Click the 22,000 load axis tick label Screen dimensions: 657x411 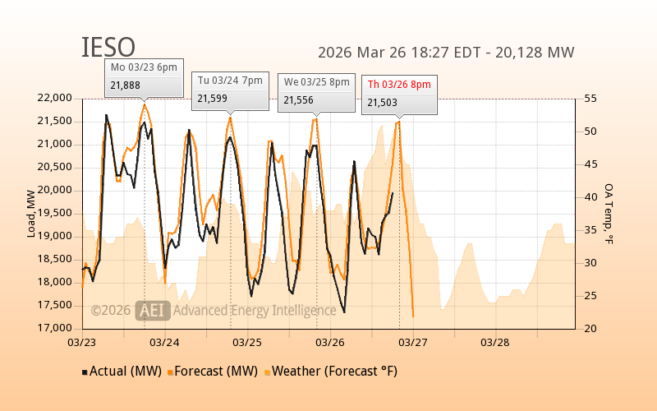point(56,98)
